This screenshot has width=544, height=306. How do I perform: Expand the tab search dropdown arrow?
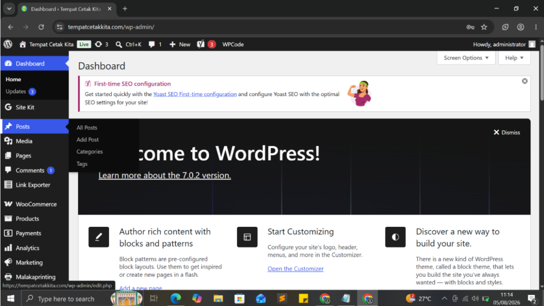tap(9, 8)
